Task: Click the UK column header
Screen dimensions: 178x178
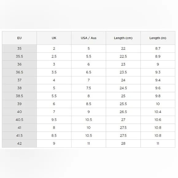Action: (x=54, y=38)
